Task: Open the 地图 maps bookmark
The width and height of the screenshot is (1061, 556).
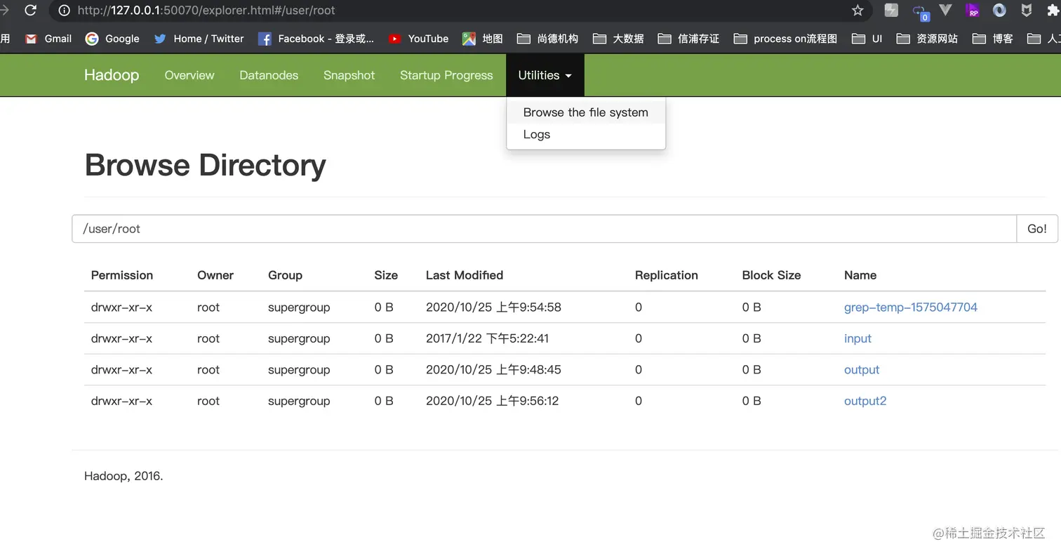Action: (x=483, y=39)
